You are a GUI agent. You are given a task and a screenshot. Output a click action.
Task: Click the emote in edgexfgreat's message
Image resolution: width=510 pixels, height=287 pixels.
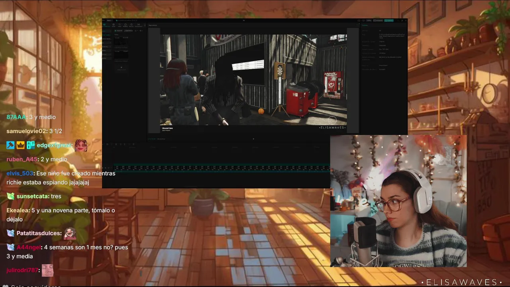[81, 145]
